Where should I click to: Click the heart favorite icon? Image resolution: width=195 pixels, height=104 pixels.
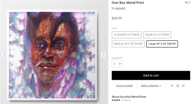coord(186,3)
